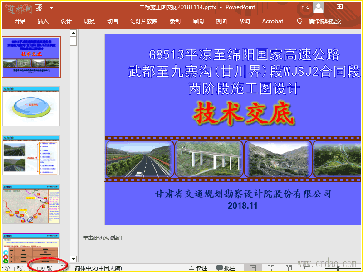
Task: Open the 录制 ribbon tab
Action: coord(175,21)
